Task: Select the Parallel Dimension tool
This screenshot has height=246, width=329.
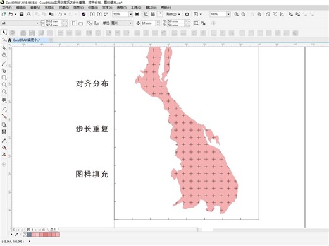Action: pyautogui.click(x=4, y=109)
